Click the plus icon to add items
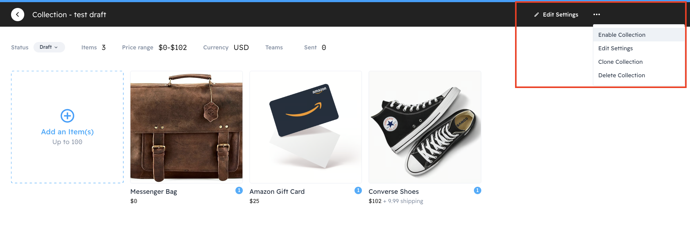Viewport: 690px width, 230px height. pos(67,116)
